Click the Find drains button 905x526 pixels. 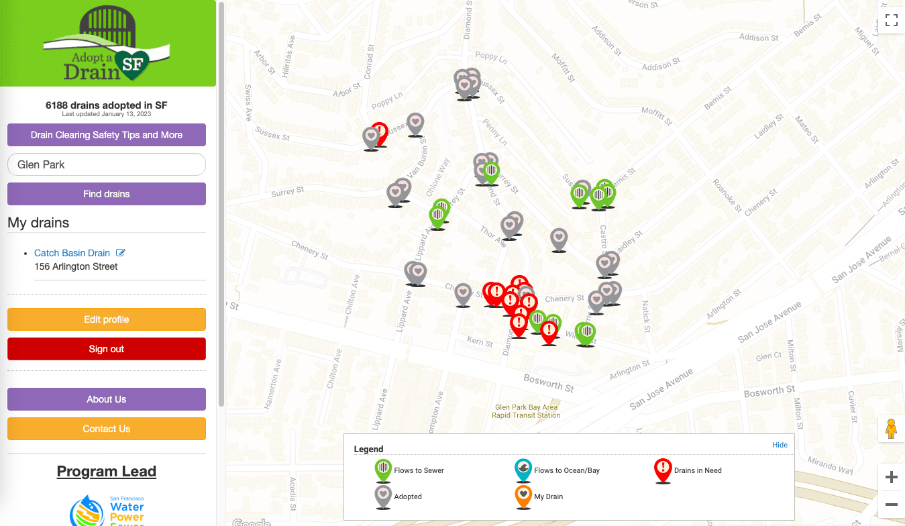107,194
